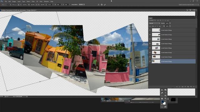Select the Path Selection tool
The image size is (200, 112).
point(162,96)
